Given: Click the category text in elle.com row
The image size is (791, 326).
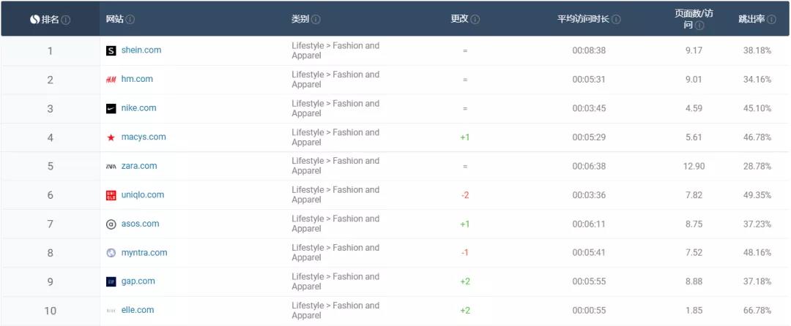Looking at the screenshot, I should [x=335, y=311].
